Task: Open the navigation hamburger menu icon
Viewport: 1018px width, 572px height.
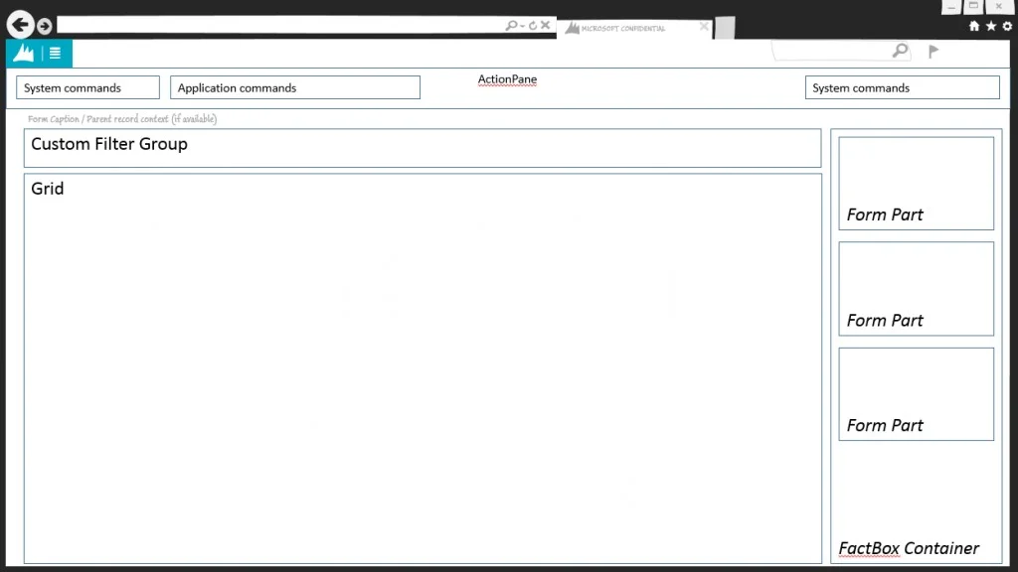Action: [56, 54]
